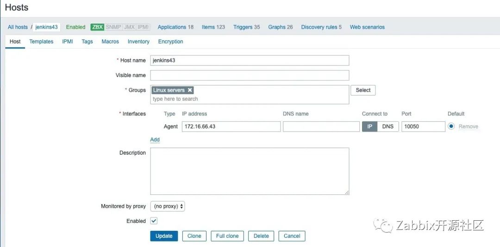Open Graphs 26 link
Viewport: 500px width, 247px height.
tap(280, 27)
